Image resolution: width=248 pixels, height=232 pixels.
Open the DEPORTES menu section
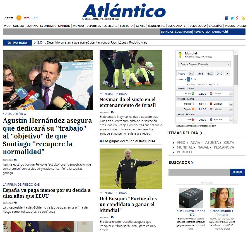94,26
